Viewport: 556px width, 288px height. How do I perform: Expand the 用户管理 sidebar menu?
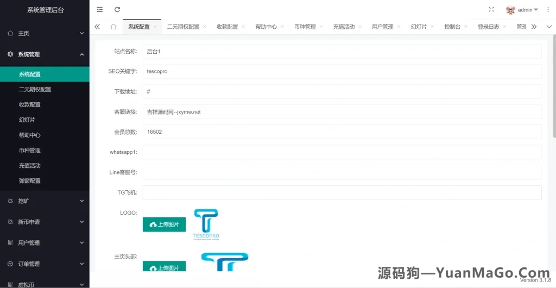pyautogui.click(x=45, y=242)
